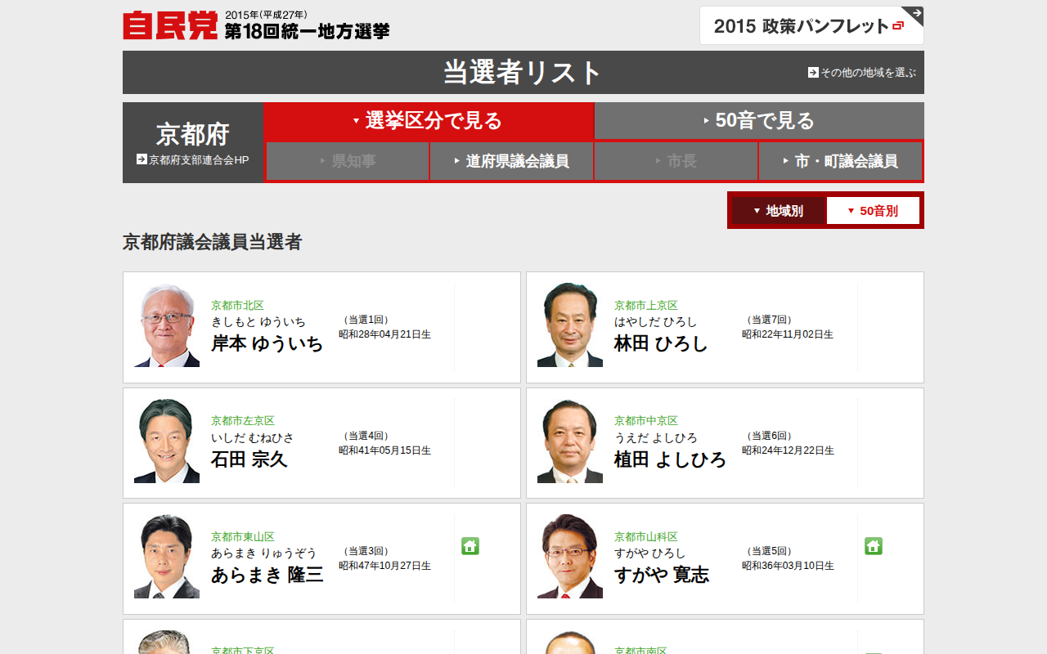Click 第18回統一地方選挙 title text
The width and height of the screenshot is (1047, 654).
(308, 31)
